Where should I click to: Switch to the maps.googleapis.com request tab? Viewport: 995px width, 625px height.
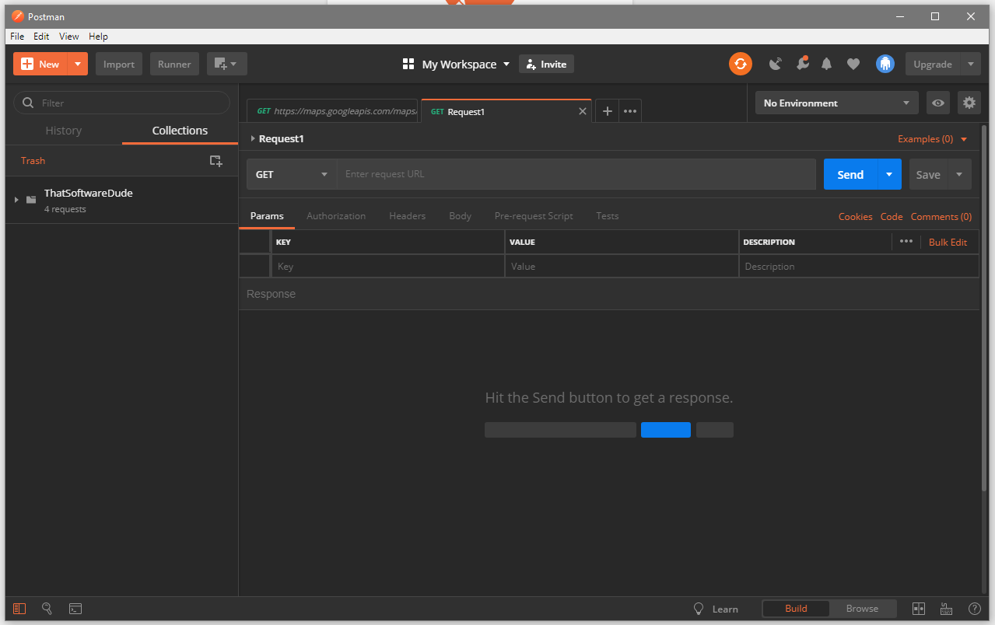[x=334, y=111]
